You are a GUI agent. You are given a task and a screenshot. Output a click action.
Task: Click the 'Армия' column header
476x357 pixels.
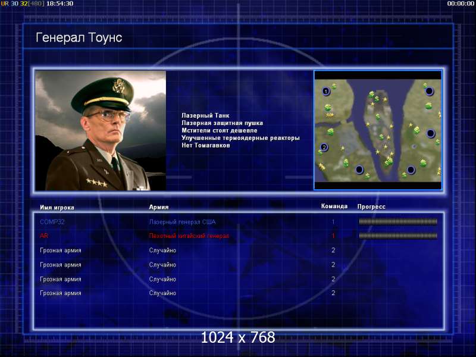pos(159,207)
